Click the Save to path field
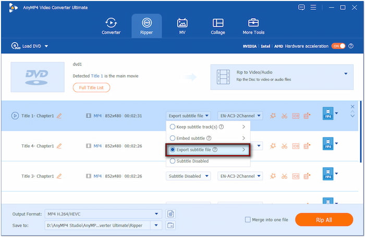The height and width of the screenshot is (237, 365). tap(98, 226)
